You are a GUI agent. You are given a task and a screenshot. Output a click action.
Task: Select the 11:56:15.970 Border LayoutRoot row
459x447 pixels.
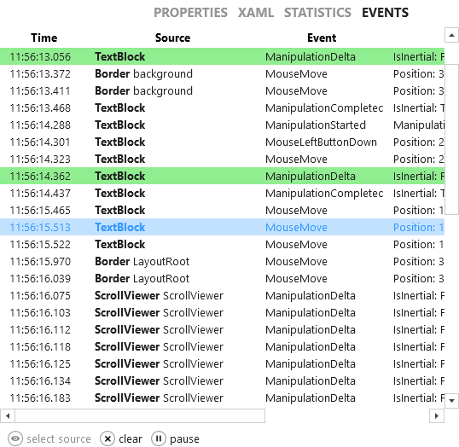coord(222,261)
